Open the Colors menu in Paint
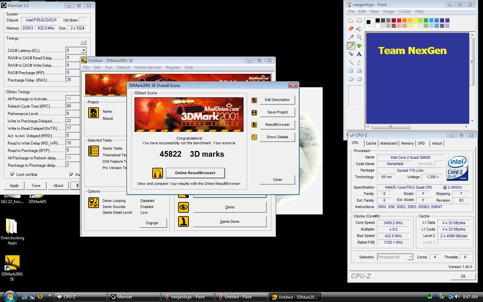 [405, 11]
